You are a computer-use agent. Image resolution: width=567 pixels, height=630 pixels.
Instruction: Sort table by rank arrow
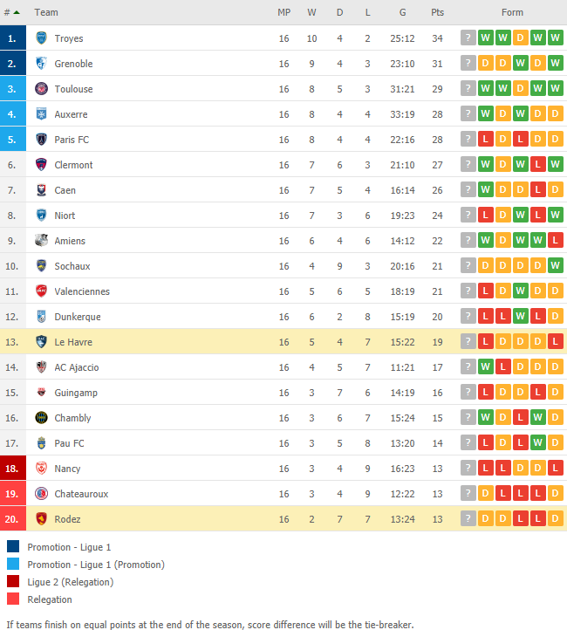point(17,12)
